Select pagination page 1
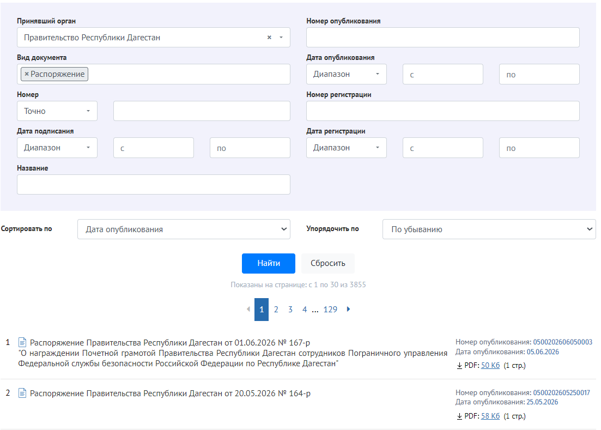Image resolution: width=601 pixels, height=430 pixels. pyautogui.click(x=262, y=309)
